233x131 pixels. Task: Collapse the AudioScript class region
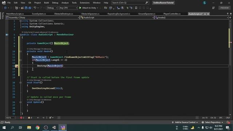(x=20, y=35)
